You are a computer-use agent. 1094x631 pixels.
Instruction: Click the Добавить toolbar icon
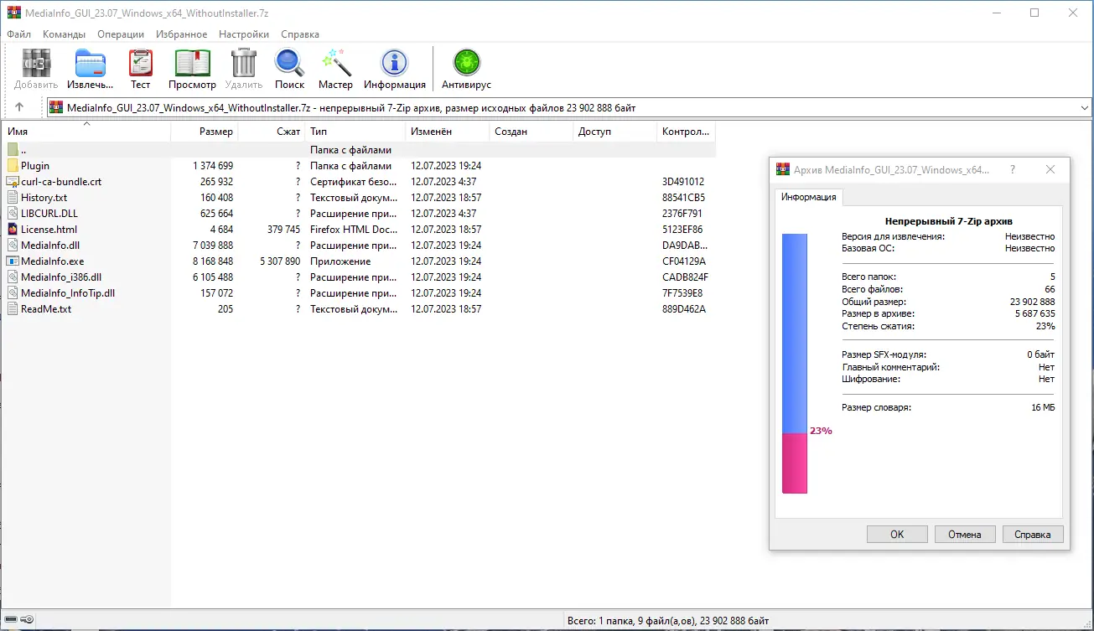[36, 64]
